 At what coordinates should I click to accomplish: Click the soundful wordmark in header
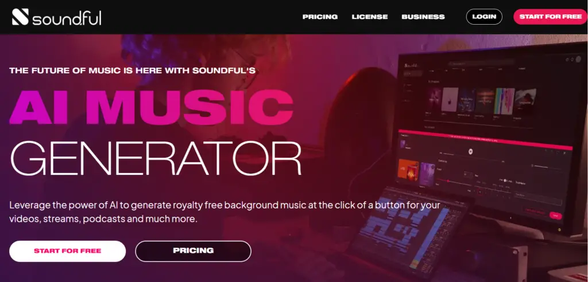67,17
